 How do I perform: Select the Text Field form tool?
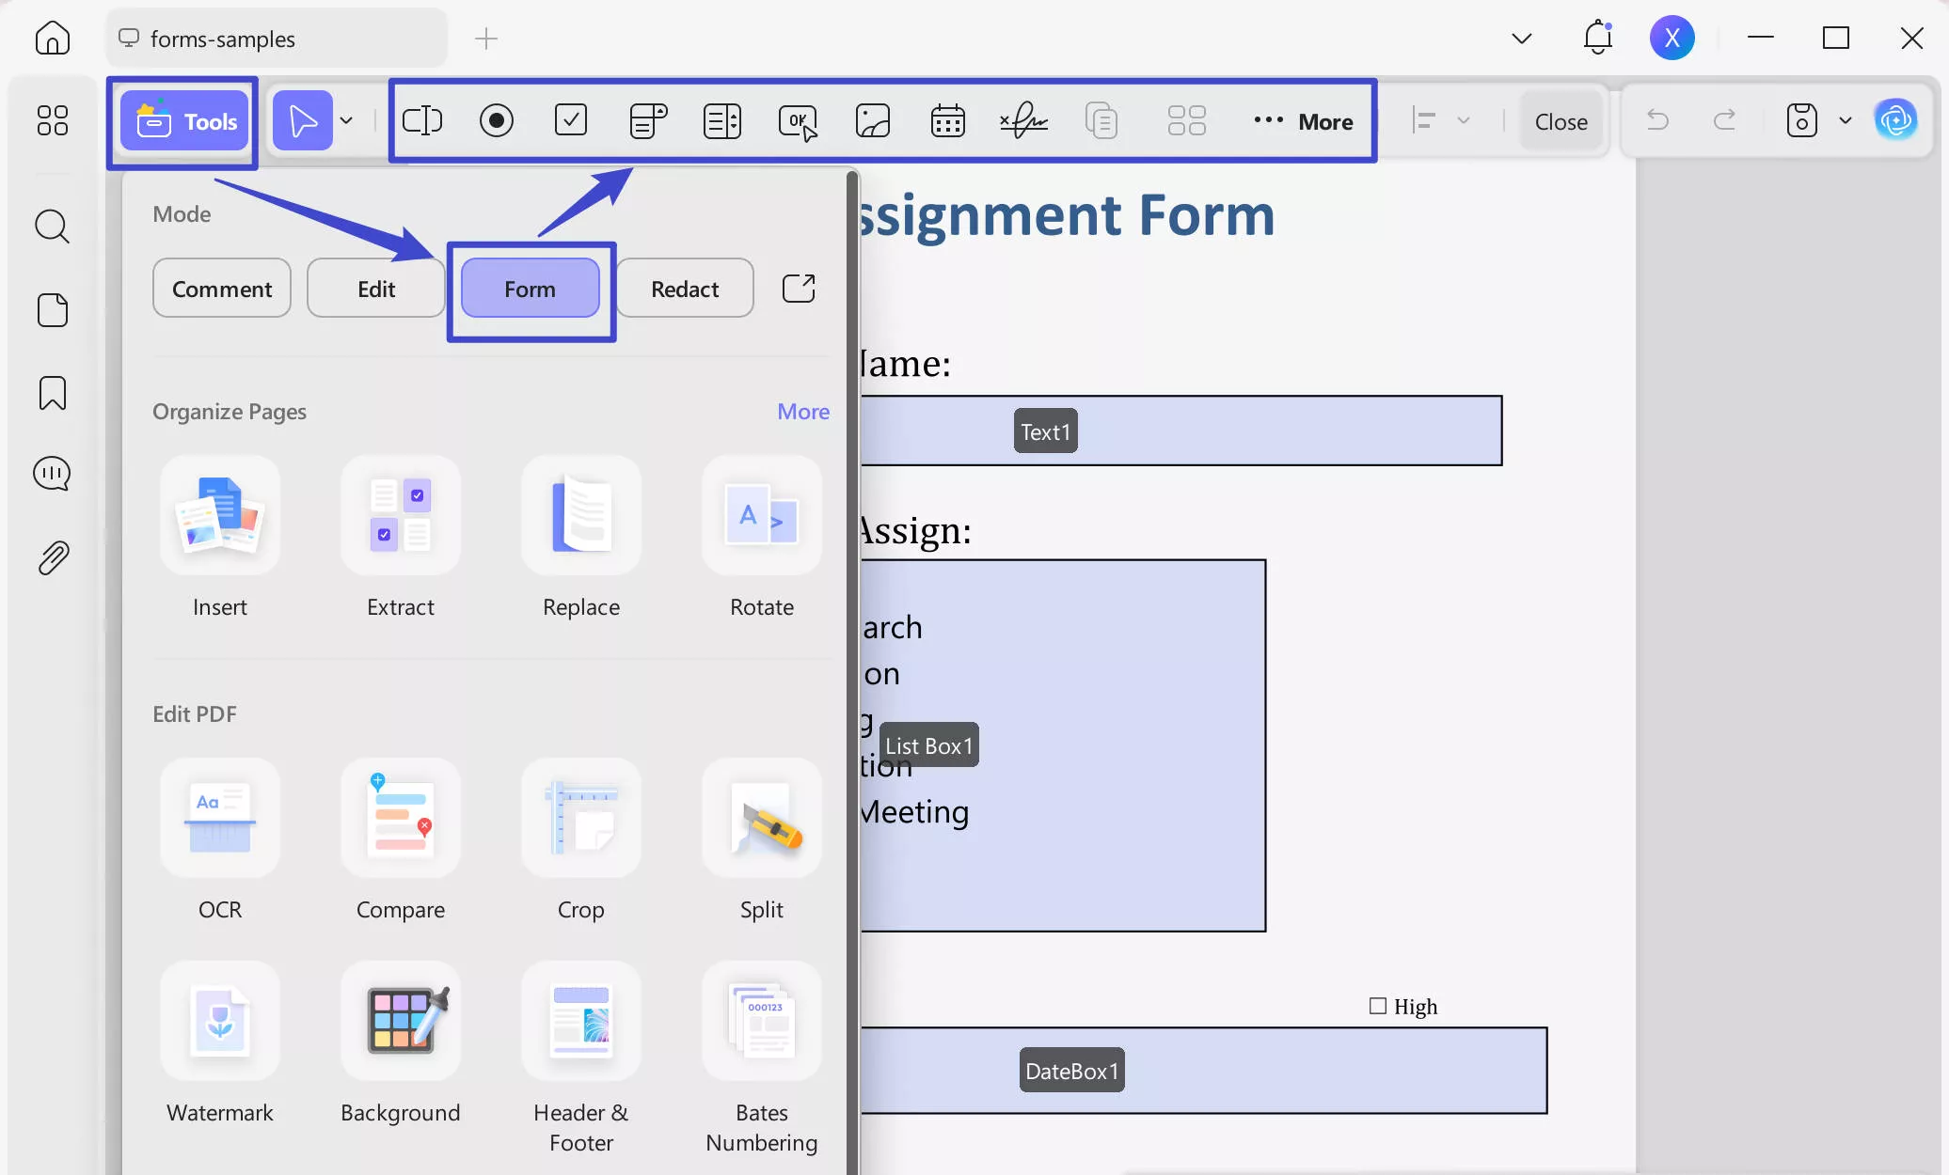[422, 120]
